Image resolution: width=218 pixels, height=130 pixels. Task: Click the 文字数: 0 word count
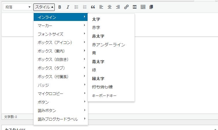pyautogui.click(x=11, y=117)
